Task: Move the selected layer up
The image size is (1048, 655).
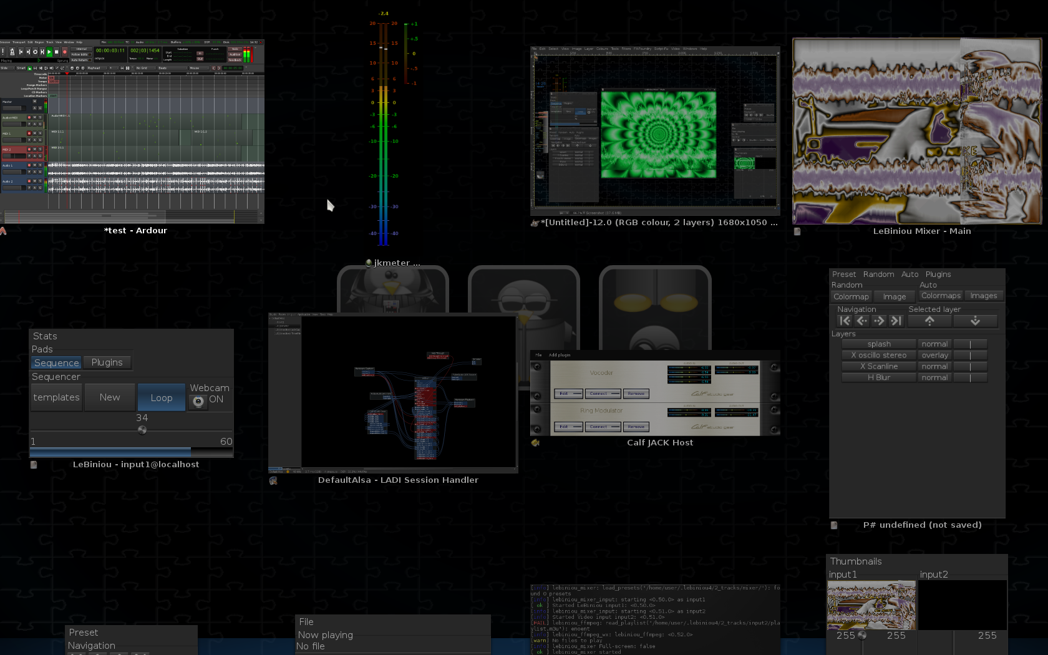Action: (929, 321)
